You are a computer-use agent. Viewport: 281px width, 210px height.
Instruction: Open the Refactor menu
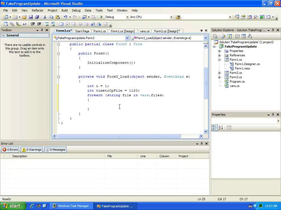(x=37, y=10)
